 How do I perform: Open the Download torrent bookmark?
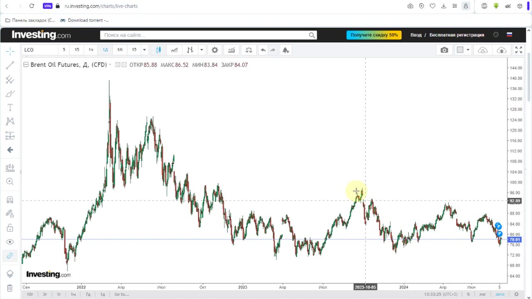tap(84, 20)
